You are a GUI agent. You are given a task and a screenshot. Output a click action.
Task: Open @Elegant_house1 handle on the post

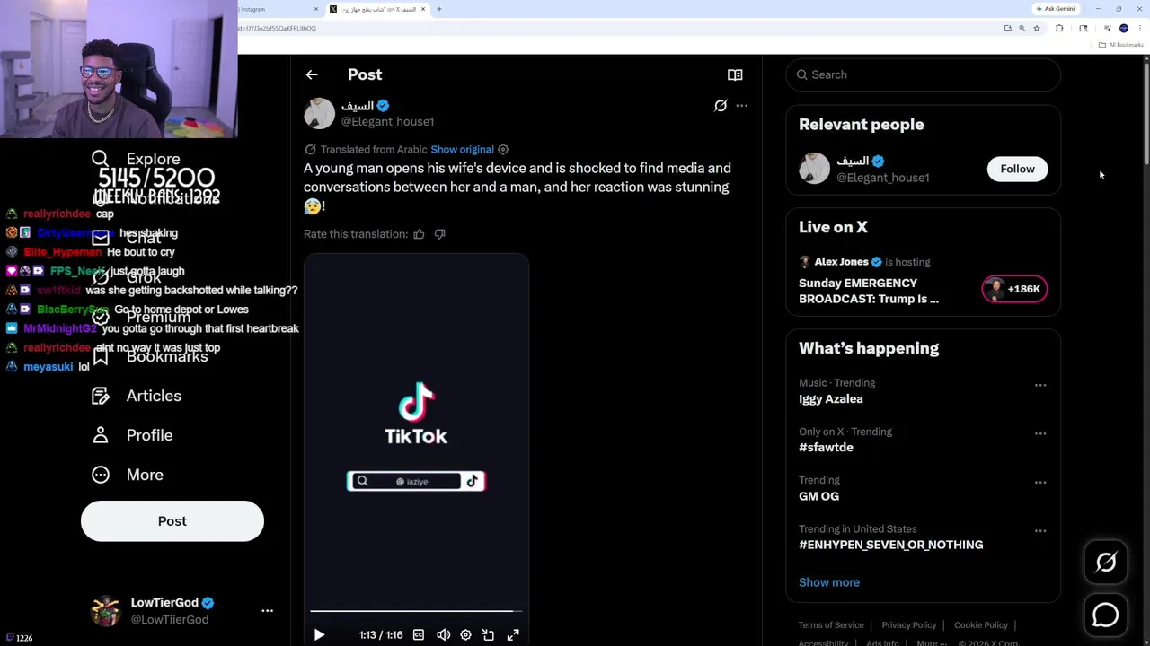click(x=387, y=121)
